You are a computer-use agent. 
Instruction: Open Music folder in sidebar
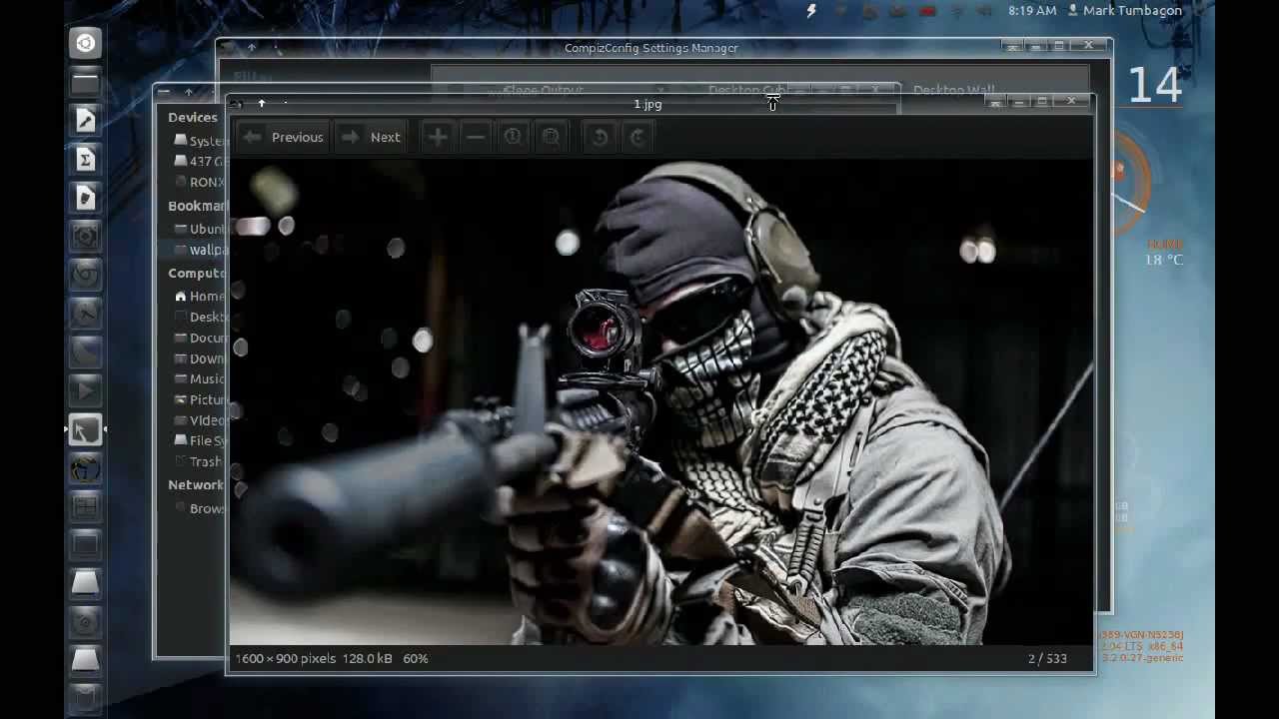pos(200,378)
